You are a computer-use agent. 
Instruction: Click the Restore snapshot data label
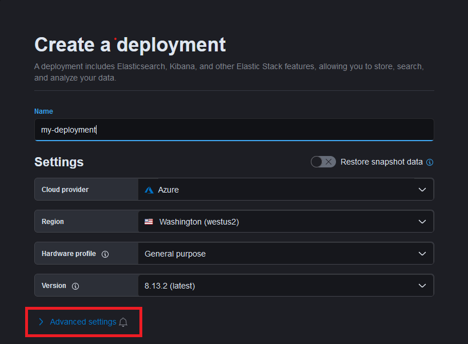tap(381, 162)
